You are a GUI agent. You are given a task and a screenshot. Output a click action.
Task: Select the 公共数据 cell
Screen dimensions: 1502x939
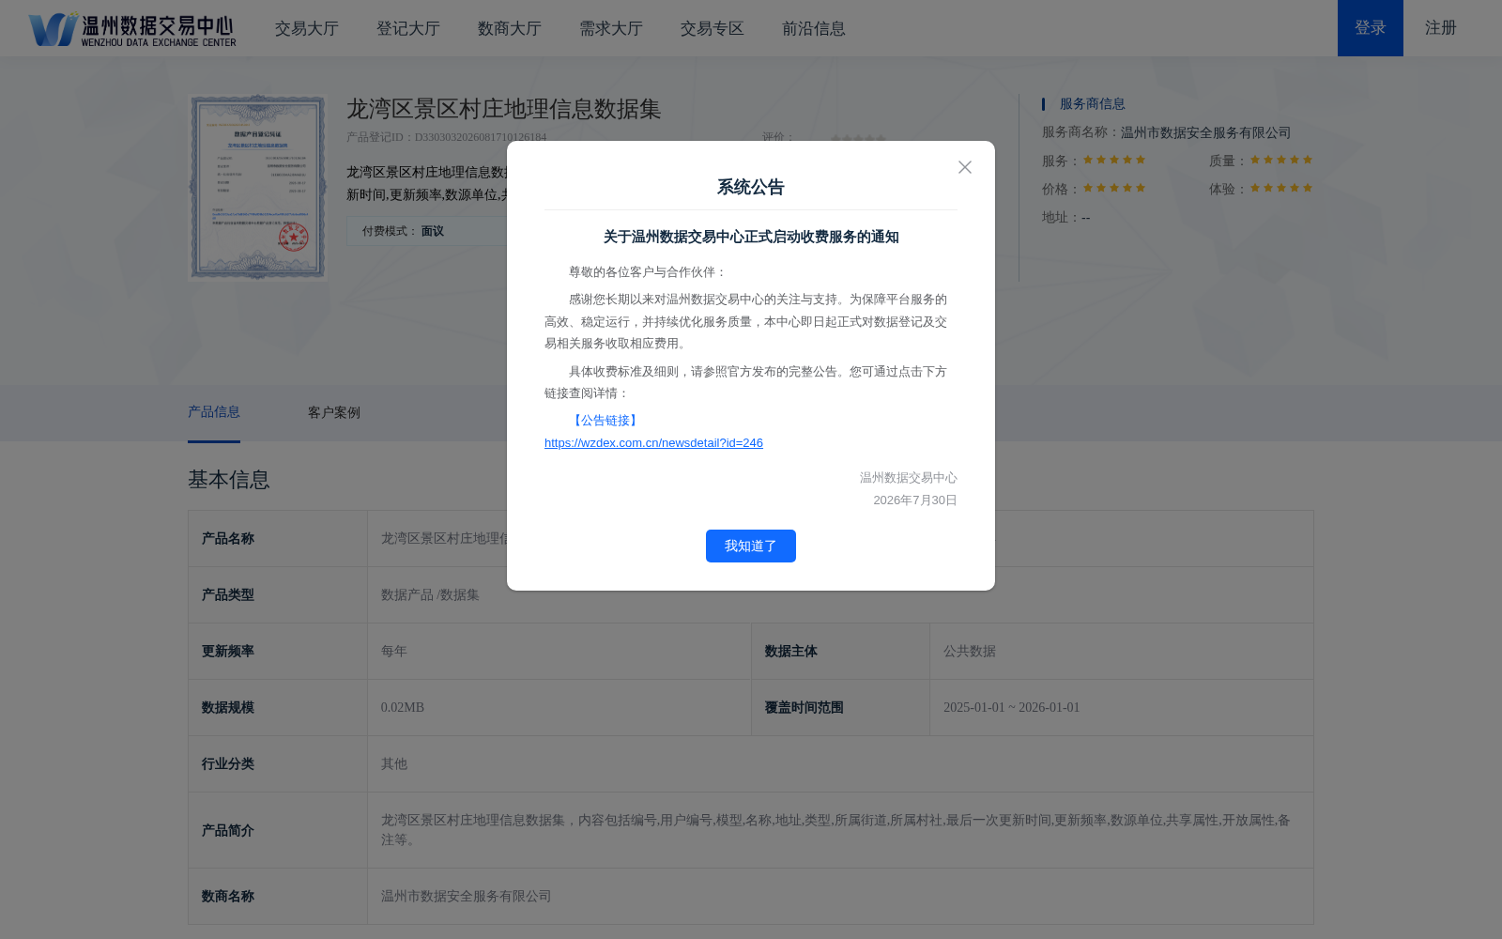(1122, 652)
